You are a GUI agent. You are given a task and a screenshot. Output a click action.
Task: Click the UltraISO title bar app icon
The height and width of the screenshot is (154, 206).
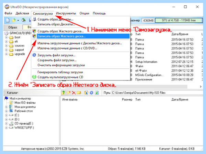click(x=7, y=7)
